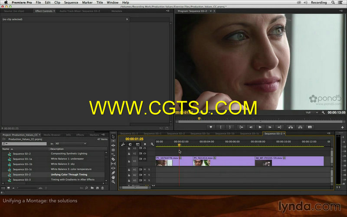The width and height of the screenshot is (347, 217).
Task: Toggle sync lock on track V1
Action: (x=140, y=159)
